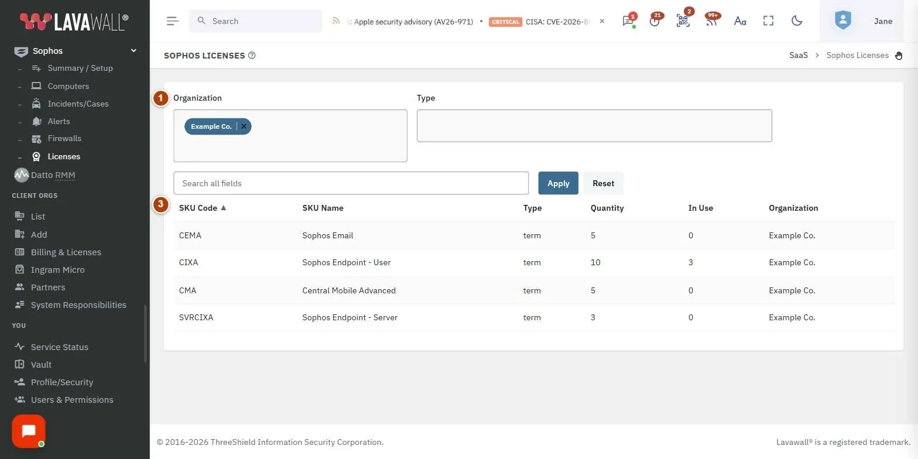
Task: Enter fullscreen mode
Action: coord(768,21)
